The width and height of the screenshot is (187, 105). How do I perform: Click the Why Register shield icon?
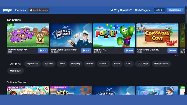(x=112, y=10)
